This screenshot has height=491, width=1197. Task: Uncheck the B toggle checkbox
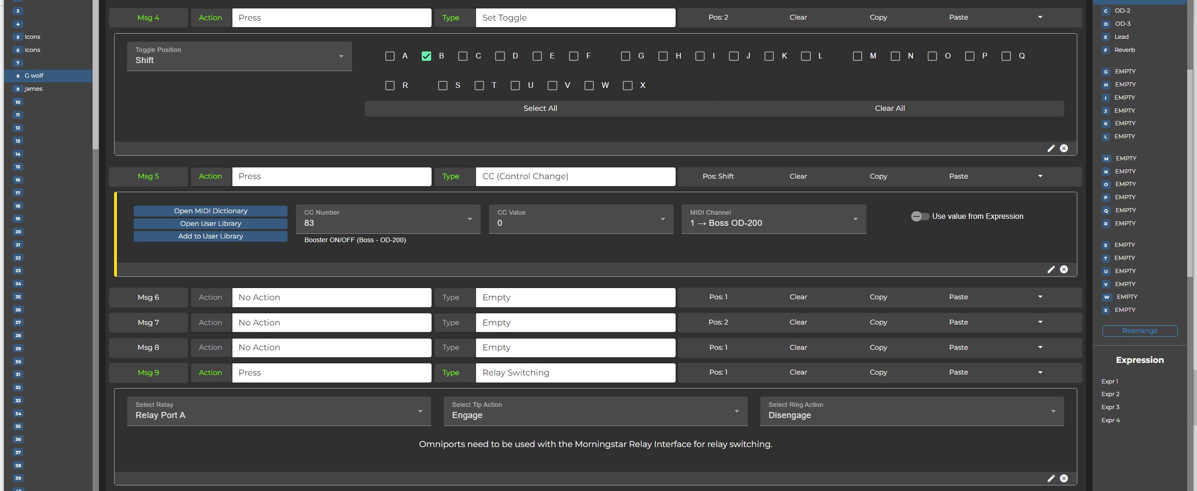(426, 56)
